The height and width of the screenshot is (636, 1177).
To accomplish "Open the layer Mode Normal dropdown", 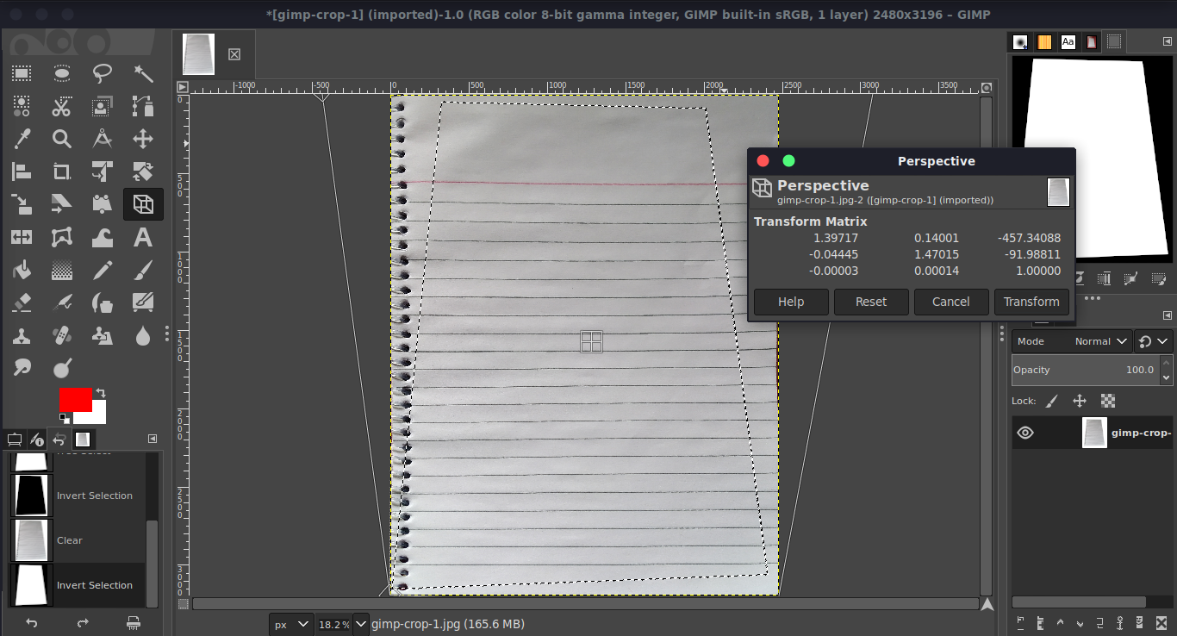I will [1072, 341].
